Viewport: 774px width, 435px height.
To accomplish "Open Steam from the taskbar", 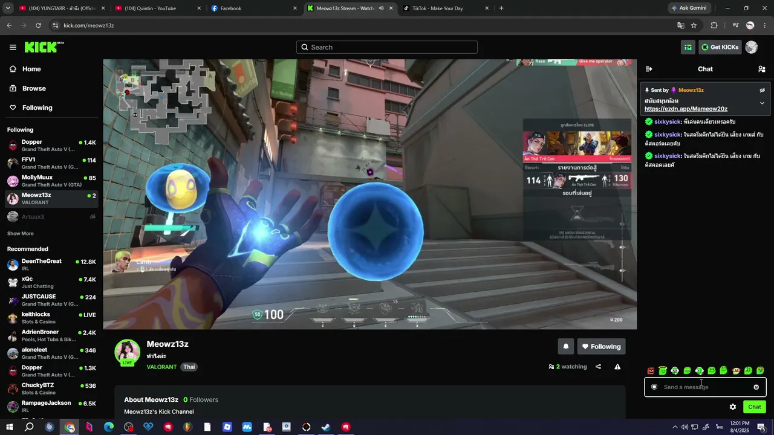I will point(325,427).
